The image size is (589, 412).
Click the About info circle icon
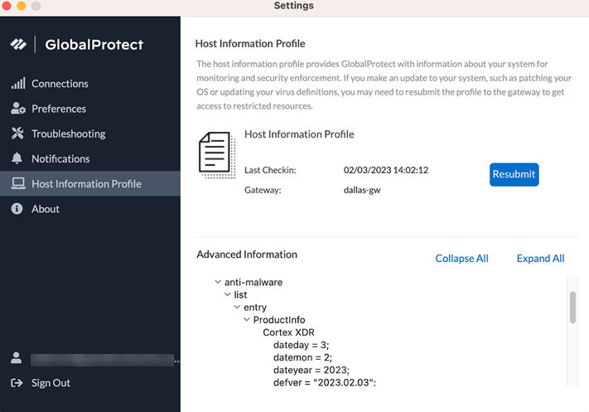tap(17, 209)
